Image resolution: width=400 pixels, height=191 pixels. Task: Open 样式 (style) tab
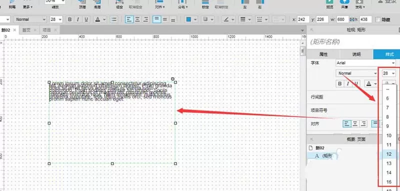tap(386, 54)
